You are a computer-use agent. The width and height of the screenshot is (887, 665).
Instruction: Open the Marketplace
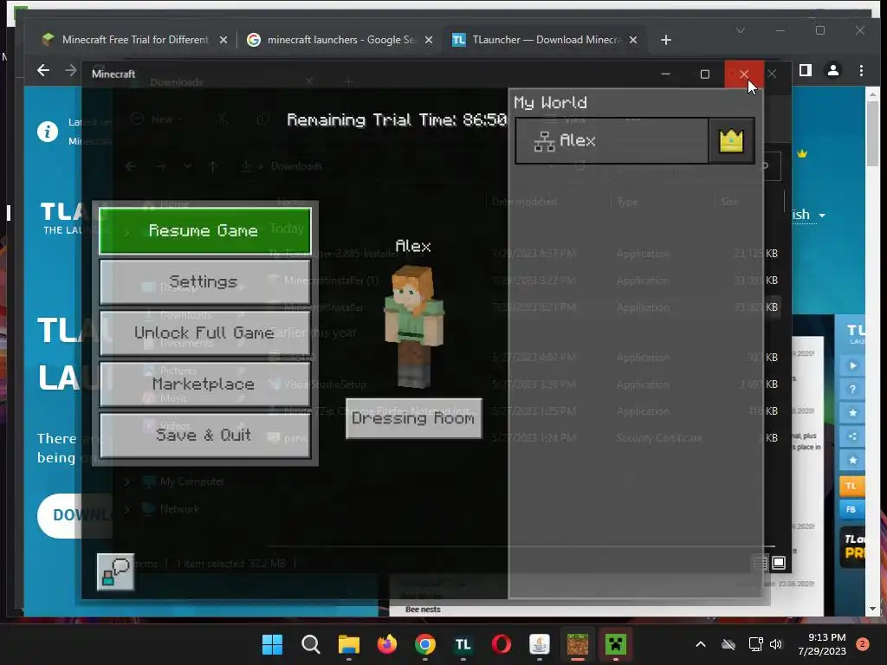(204, 384)
